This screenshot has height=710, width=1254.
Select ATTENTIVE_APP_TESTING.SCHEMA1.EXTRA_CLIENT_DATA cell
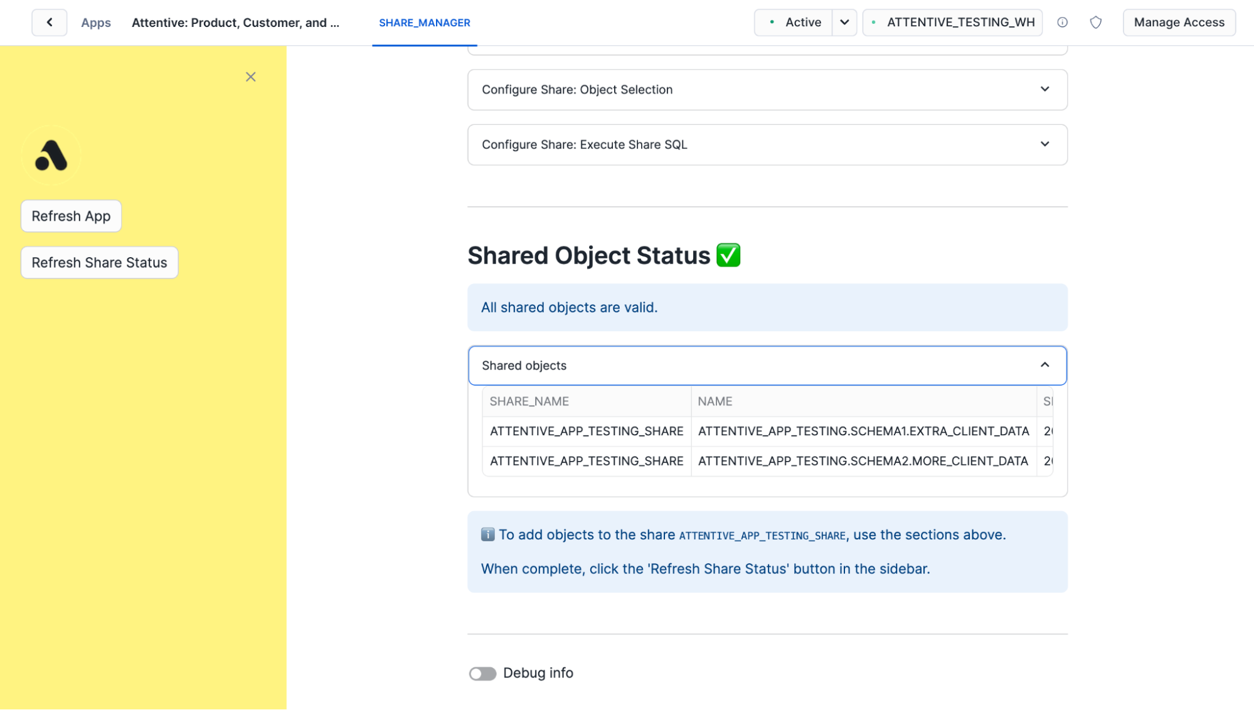point(864,432)
